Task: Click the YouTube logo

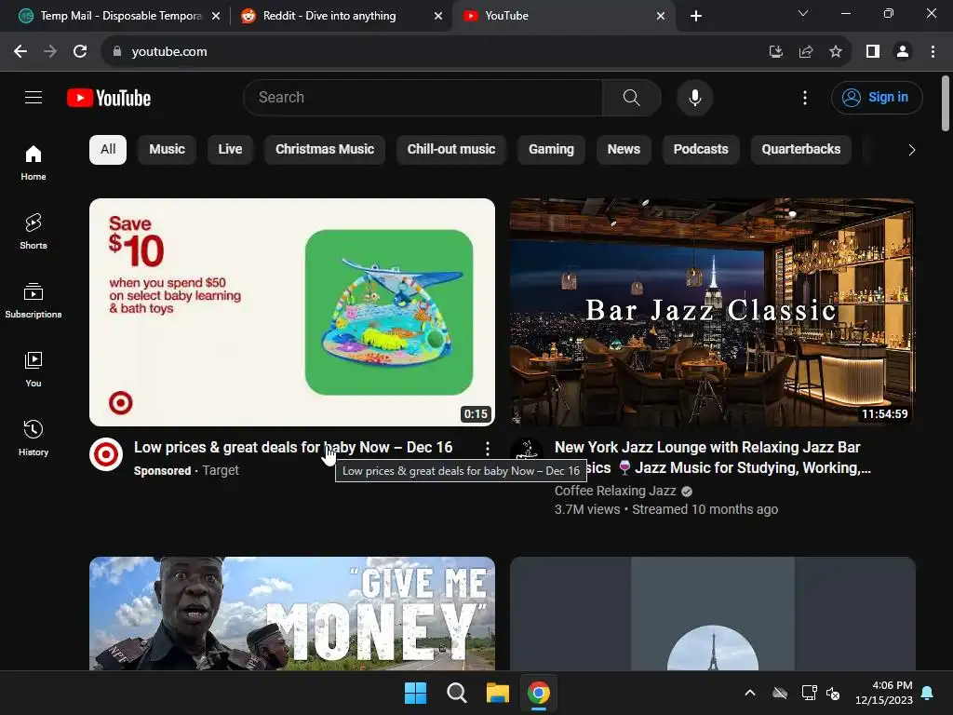Action: coord(109,98)
